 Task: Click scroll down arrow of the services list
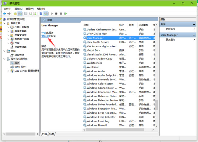click(x=157, y=126)
